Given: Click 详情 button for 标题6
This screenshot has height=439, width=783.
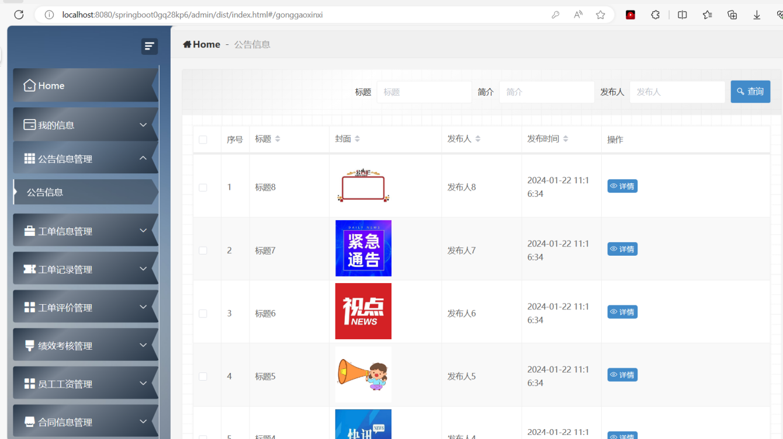Looking at the screenshot, I should pyautogui.click(x=622, y=312).
